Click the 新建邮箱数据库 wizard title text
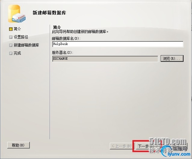 point(49,13)
